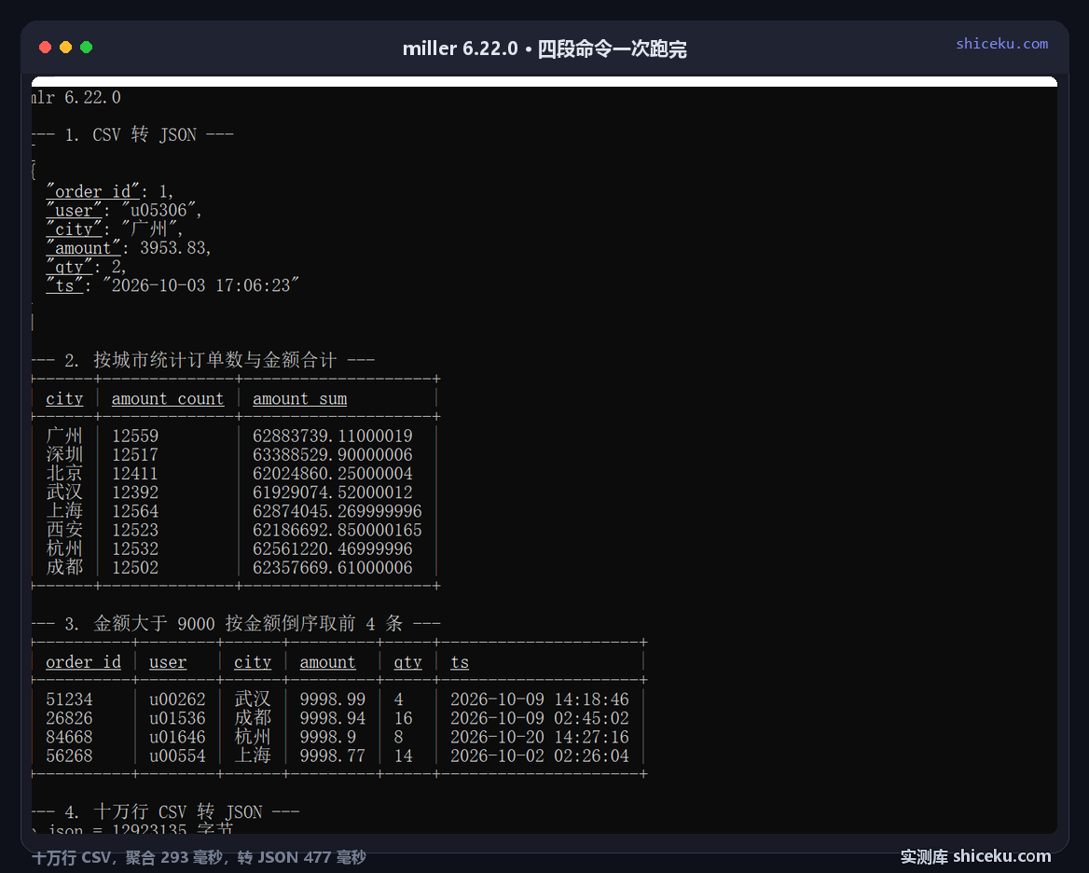Screen dimensions: 1089x873
Task: Click the green maximize window button
Action: [x=86, y=48]
